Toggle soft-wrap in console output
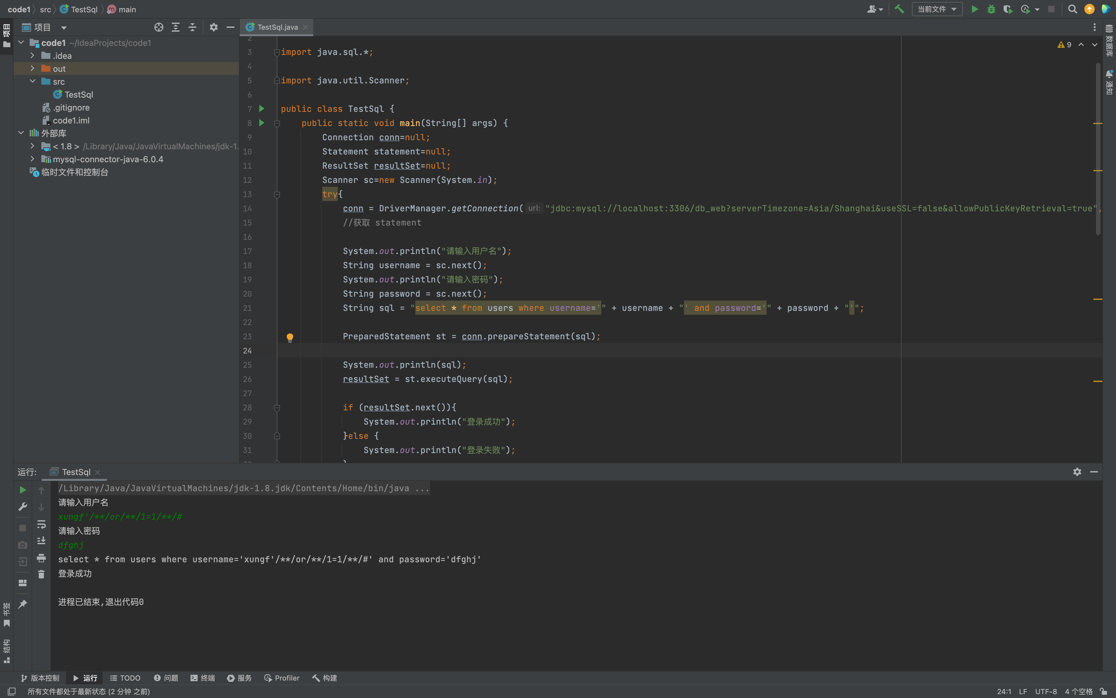The width and height of the screenshot is (1116, 698). click(x=41, y=524)
